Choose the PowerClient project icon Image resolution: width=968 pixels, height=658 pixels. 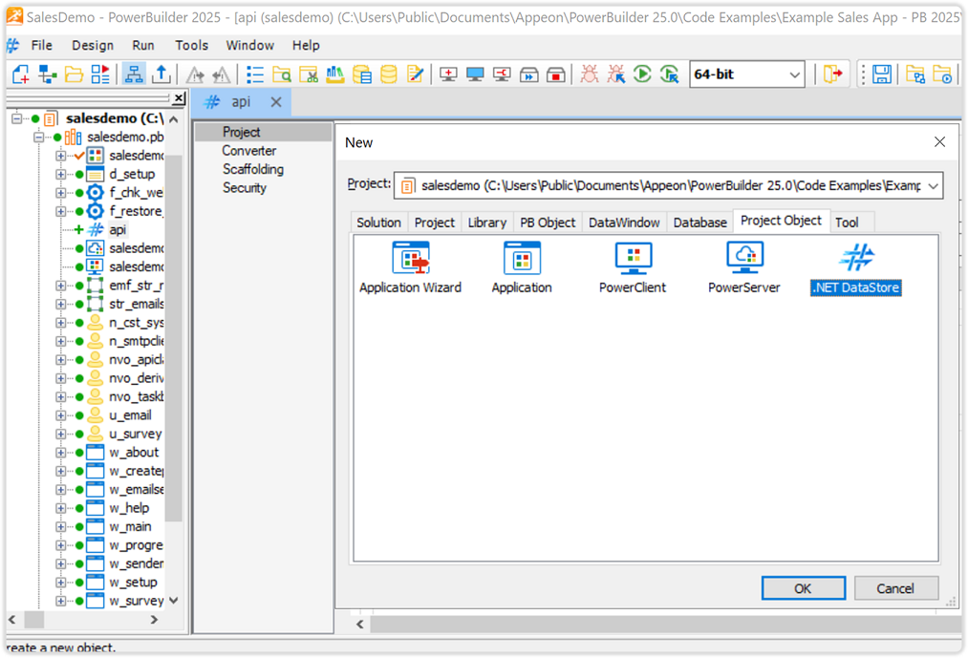(x=633, y=258)
